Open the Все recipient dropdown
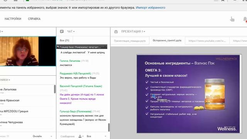The width and height of the screenshot is (247, 139). point(96,136)
